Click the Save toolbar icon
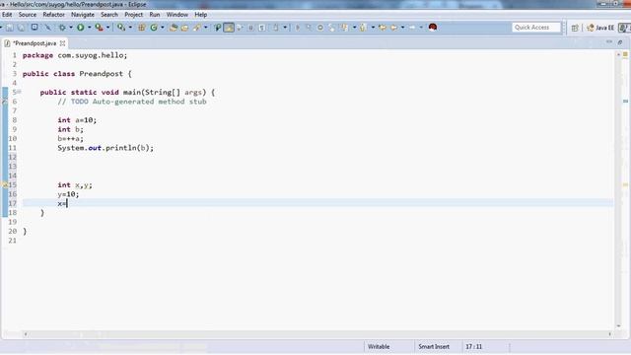The width and height of the screenshot is (631, 355). coord(9,28)
